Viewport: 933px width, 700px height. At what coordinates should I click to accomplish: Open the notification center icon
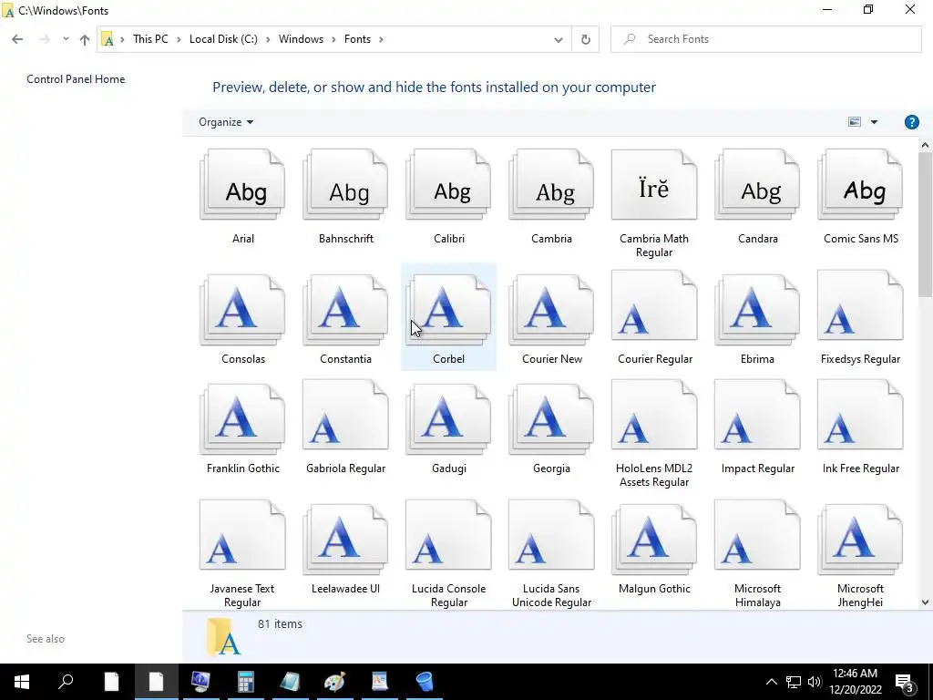(905, 682)
